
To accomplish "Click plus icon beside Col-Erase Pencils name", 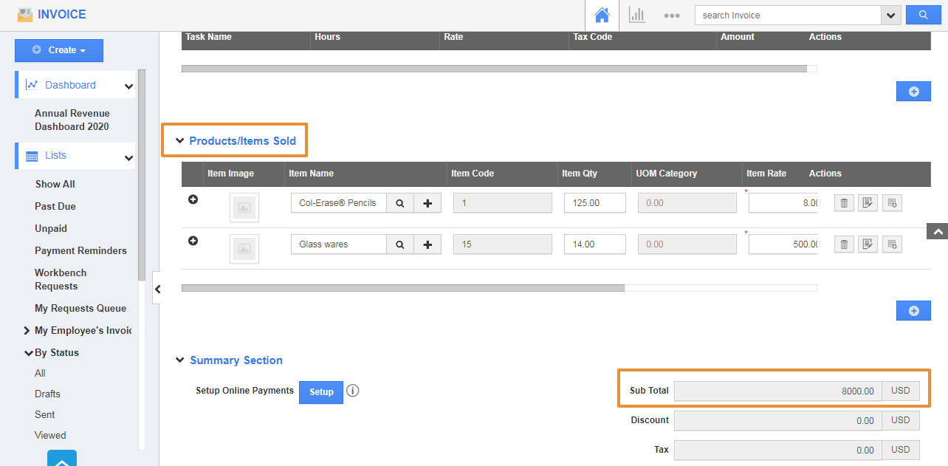I will 427,203.
